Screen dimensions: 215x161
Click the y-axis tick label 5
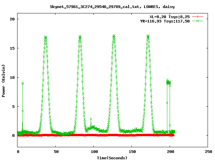click(13, 107)
